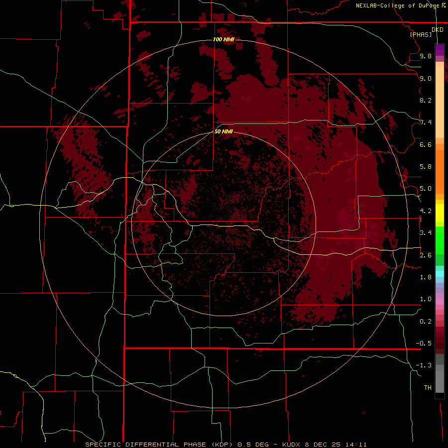This screenshot has width=448, height=448.
Task: Pick the bright green segment of color bar
Action: [x=440, y=240]
